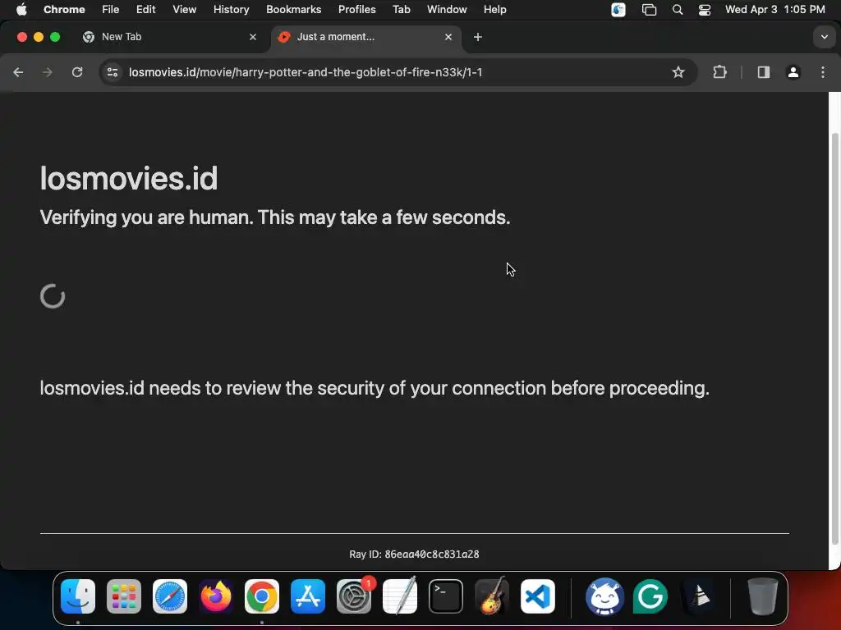The image size is (841, 630).
Task: Click Google Chrome in the Dock
Action: coord(262,596)
